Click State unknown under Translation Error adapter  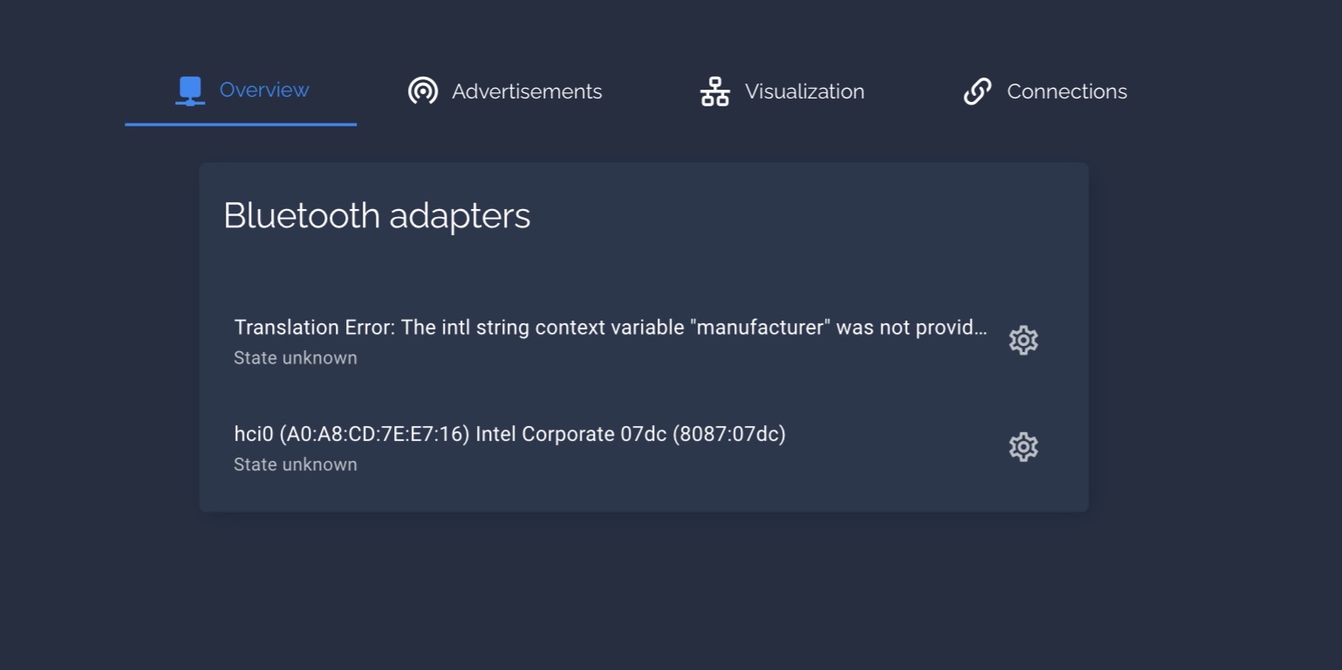[296, 358]
